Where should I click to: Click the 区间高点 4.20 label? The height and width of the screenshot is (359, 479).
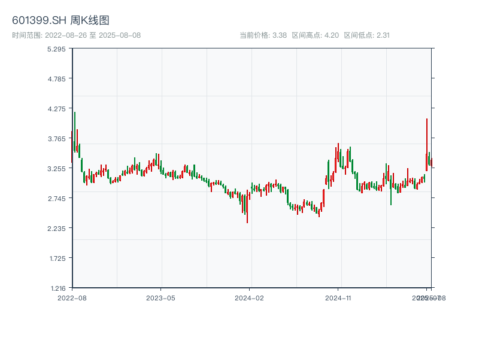[315, 35]
